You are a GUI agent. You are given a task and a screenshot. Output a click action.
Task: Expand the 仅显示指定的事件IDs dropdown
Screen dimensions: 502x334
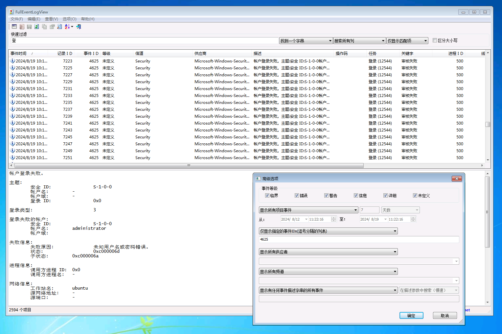pyautogui.click(x=328, y=231)
